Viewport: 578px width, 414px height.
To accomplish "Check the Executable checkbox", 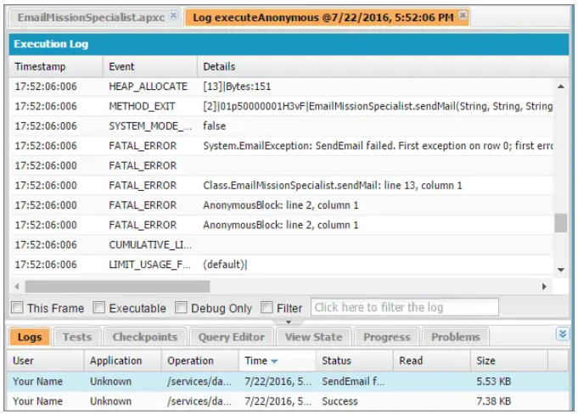I will 98,307.
